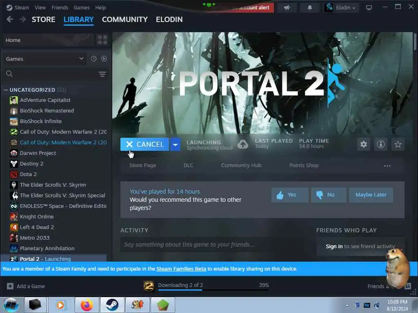
Task: Click the Steam Families Beta link
Action: (x=181, y=269)
